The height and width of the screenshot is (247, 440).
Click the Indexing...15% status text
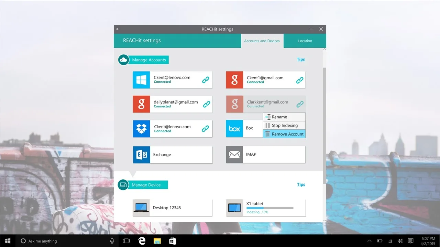[x=257, y=212]
